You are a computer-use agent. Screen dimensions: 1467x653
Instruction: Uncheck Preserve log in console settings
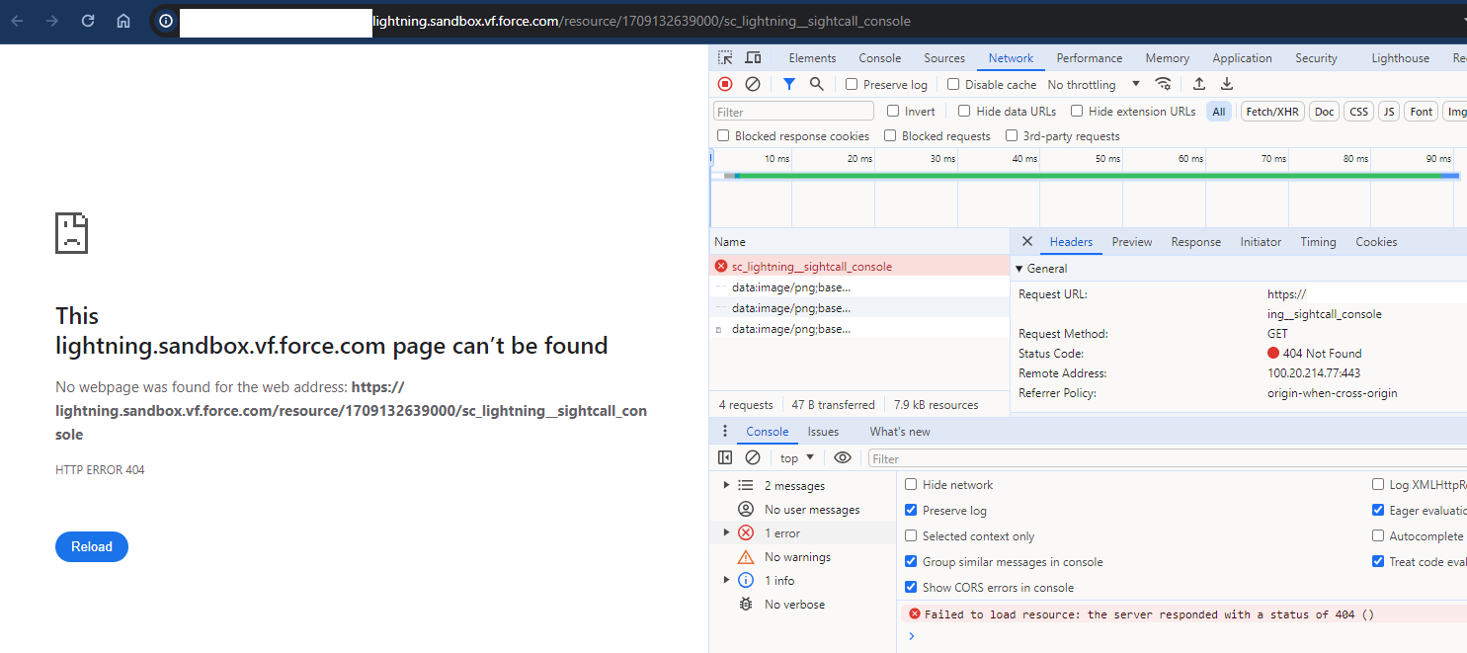tap(911, 510)
